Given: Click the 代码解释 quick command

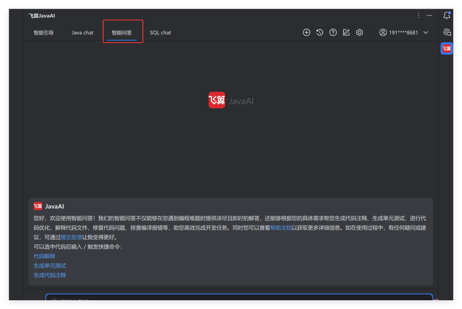Looking at the screenshot, I should (44, 256).
